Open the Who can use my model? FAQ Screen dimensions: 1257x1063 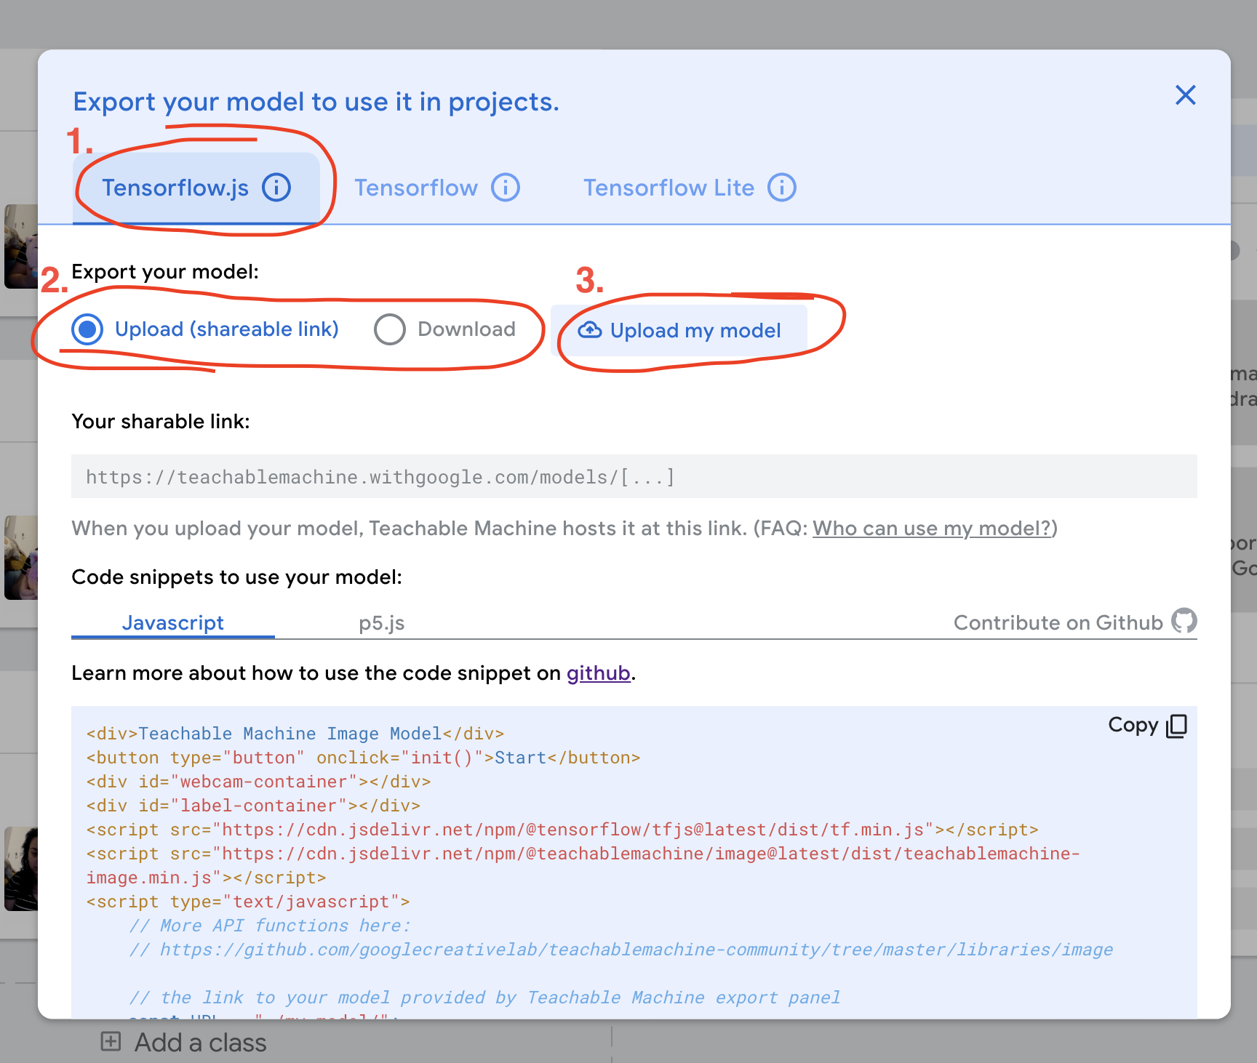pyautogui.click(x=932, y=528)
